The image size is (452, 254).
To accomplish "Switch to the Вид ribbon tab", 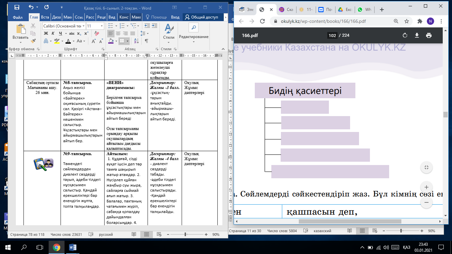I will 112,17.
